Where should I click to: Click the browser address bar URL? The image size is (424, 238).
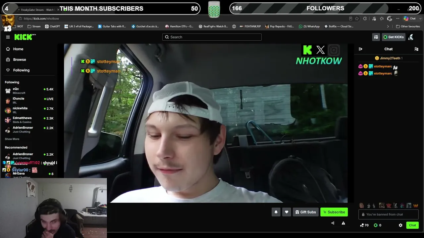pos(41,19)
